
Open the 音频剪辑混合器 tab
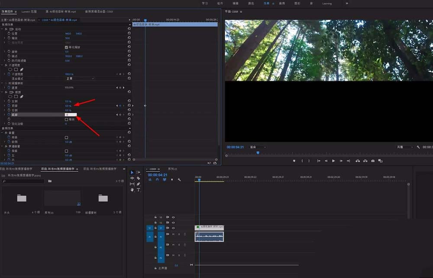coord(99,12)
